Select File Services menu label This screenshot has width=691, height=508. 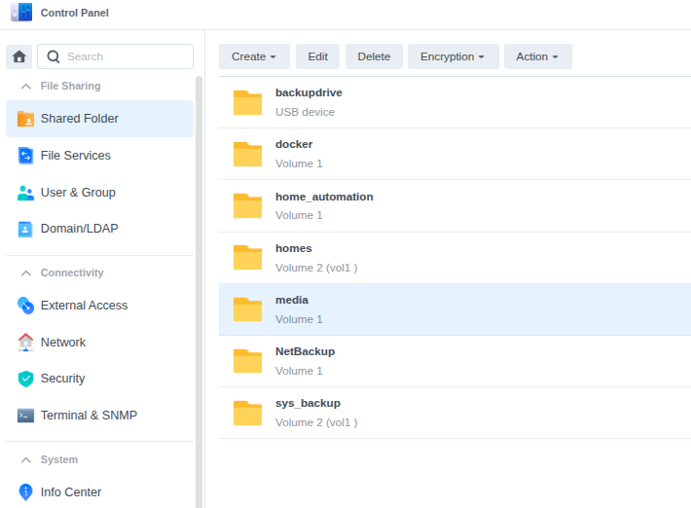(75, 156)
